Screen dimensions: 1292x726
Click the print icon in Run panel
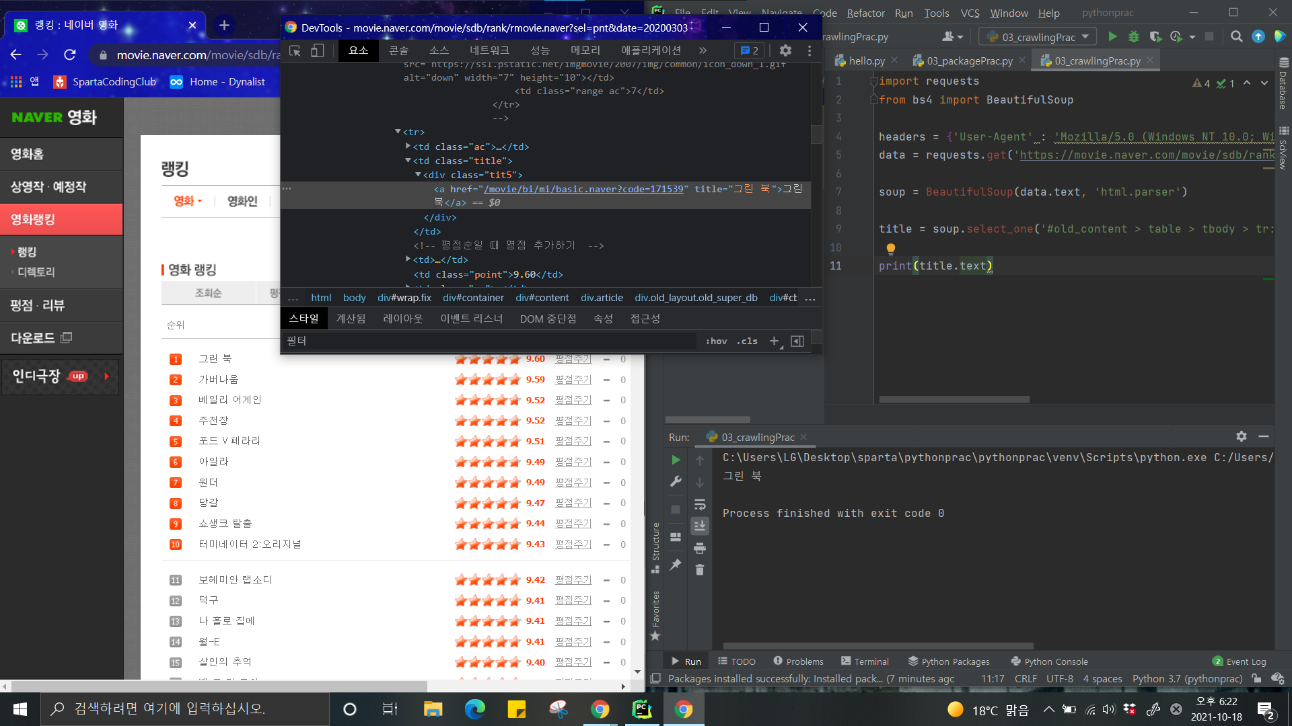pyautogui.click(x=700, y=549)
